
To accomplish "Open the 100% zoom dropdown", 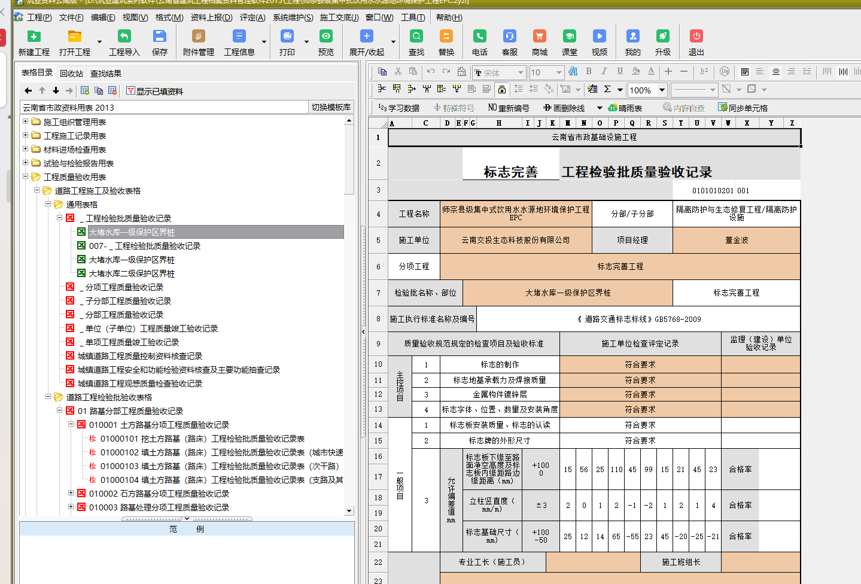I will 662,90.
